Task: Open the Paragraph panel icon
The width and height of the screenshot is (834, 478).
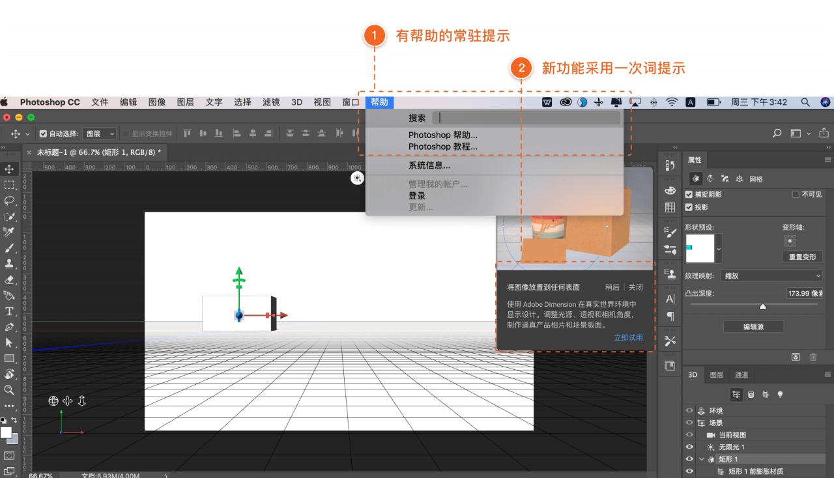Action: point(670,316)
